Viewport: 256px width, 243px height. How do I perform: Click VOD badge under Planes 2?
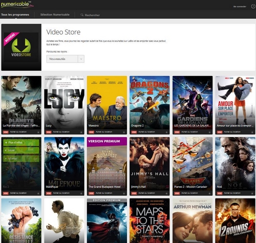(177, 193)
